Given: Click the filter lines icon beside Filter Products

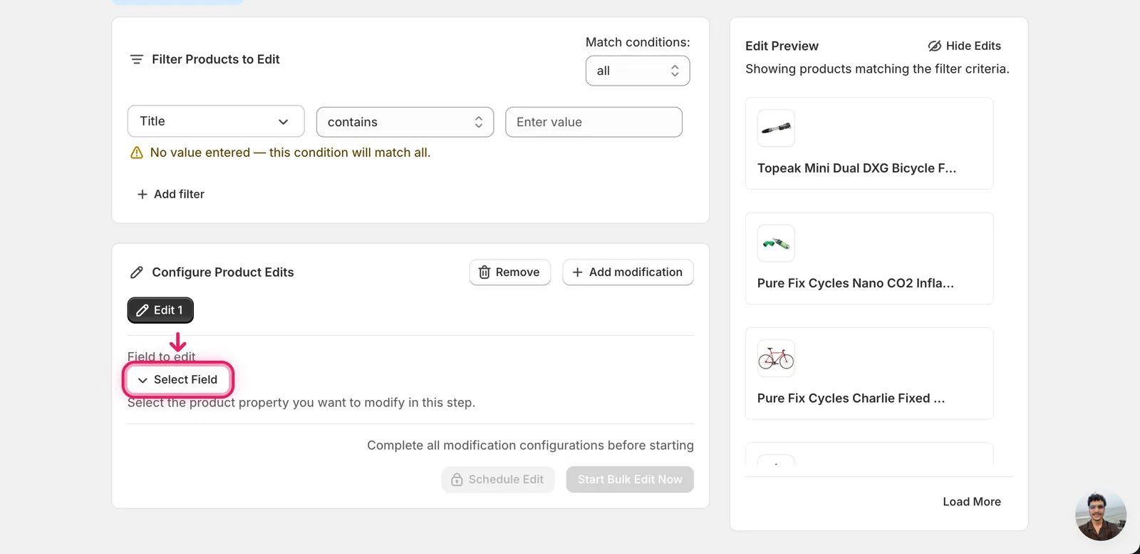Looking at the screenshot, I should click(137, 59).
